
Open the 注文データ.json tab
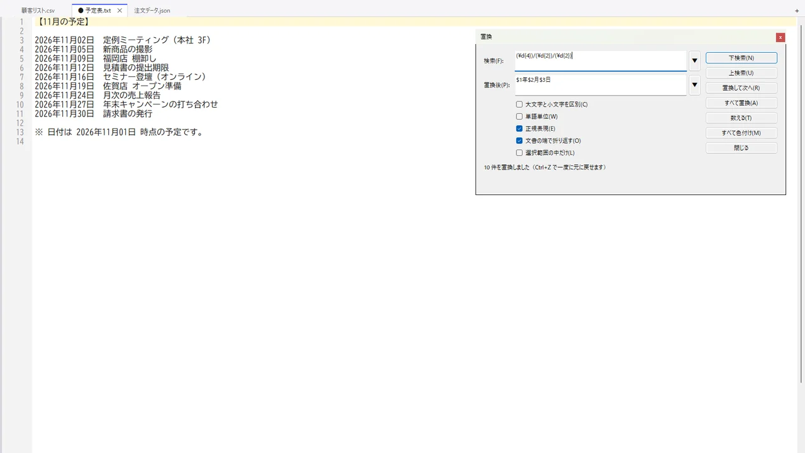click(x=152, y=11)
